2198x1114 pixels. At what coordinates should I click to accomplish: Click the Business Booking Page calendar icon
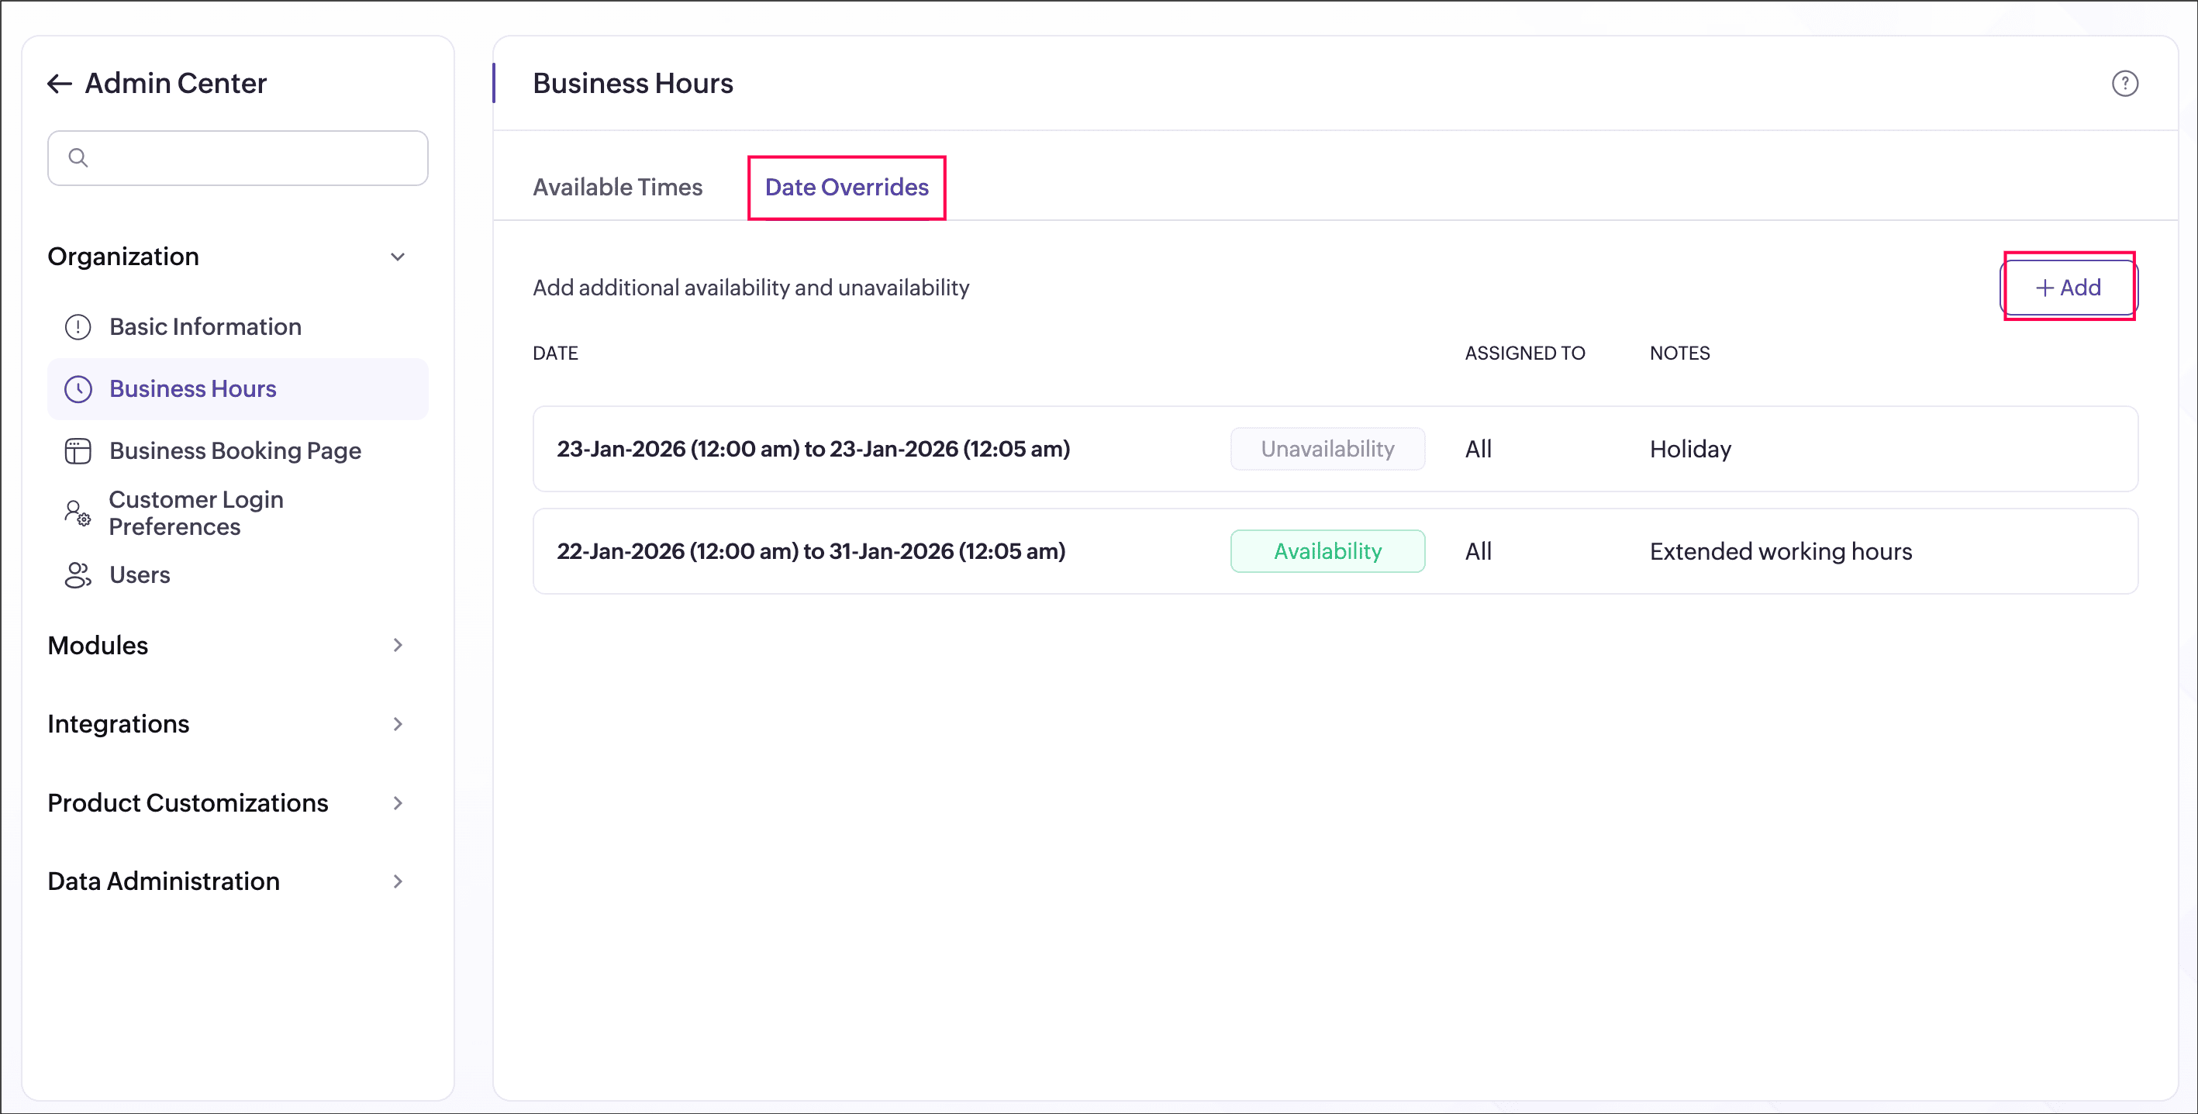(x=78, y=450)
